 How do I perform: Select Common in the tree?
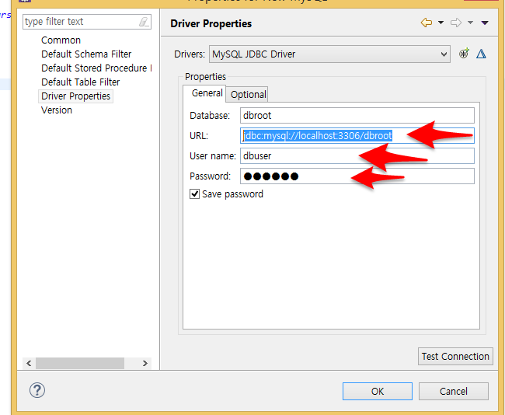tap(61, 40)
